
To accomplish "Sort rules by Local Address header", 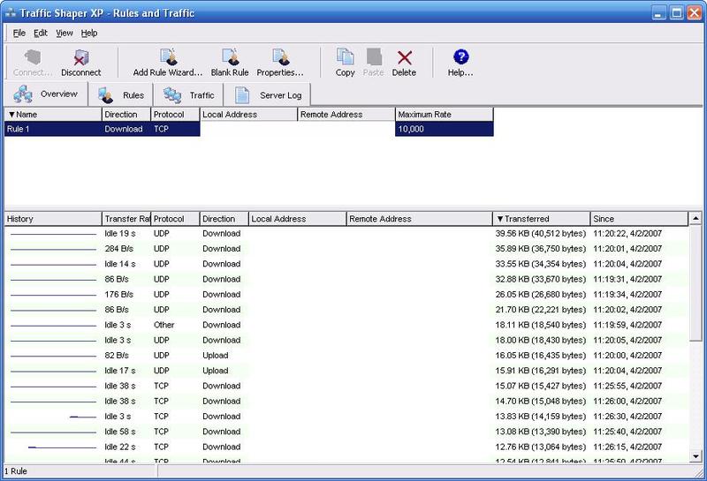I will (x=249, y=115).
